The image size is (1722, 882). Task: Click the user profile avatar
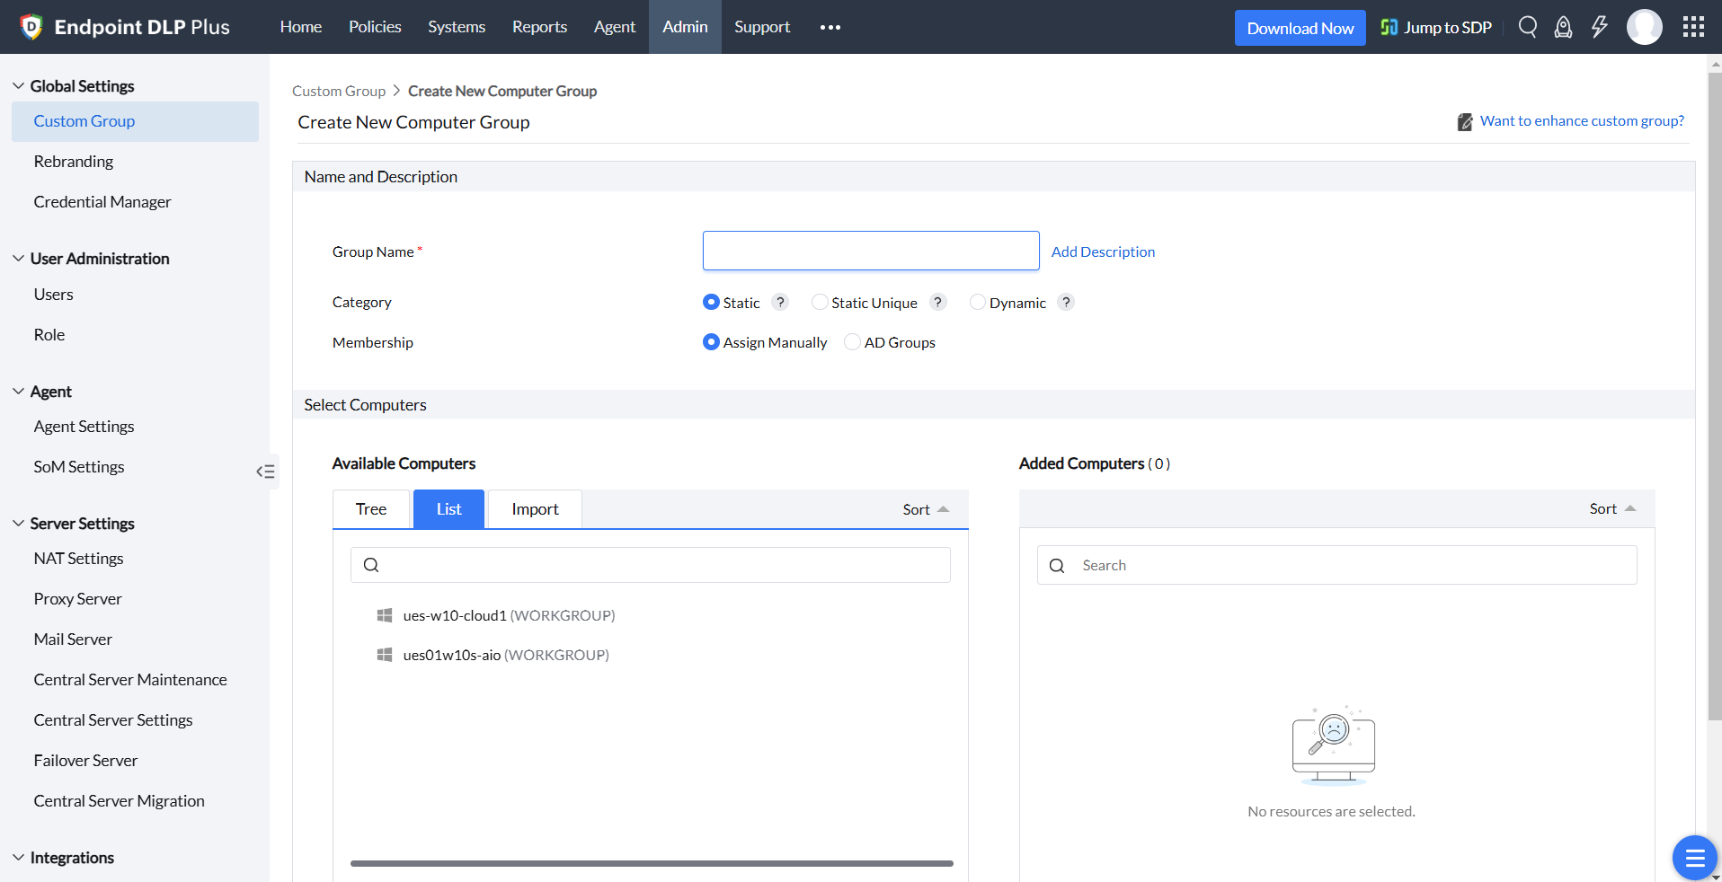click(1644, 27)
